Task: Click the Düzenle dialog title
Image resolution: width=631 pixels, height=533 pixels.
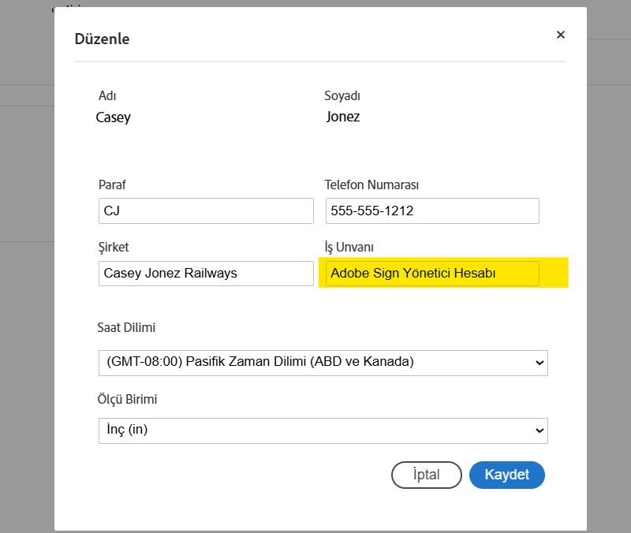Action: pyautogui.click(x=103, y=39)
